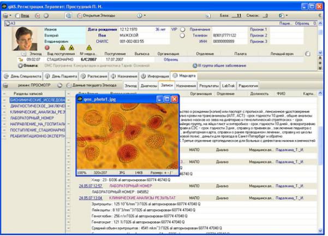Click the round icon next to режим ПРОСМОТР
This screenshot has width=328, height=236.
coord(59,85)
